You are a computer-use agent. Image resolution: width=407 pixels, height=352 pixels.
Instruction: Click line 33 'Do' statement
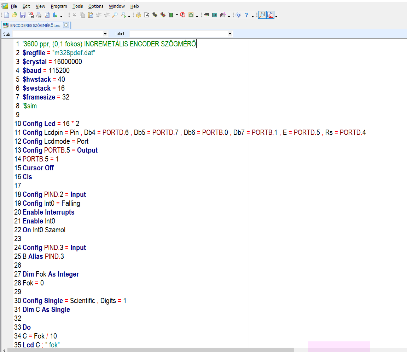27,327
